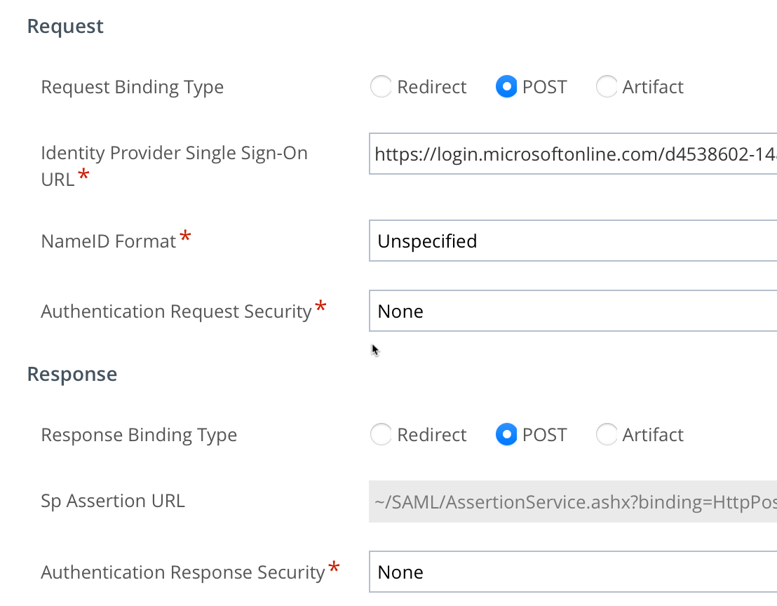Expand the Authentication Request Security dropdown
Screen dimensions: 777x606
[572, 311]
